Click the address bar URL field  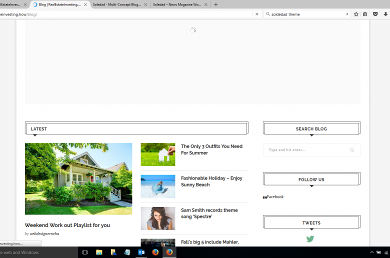pyautogui.click(x=125, y=14)
